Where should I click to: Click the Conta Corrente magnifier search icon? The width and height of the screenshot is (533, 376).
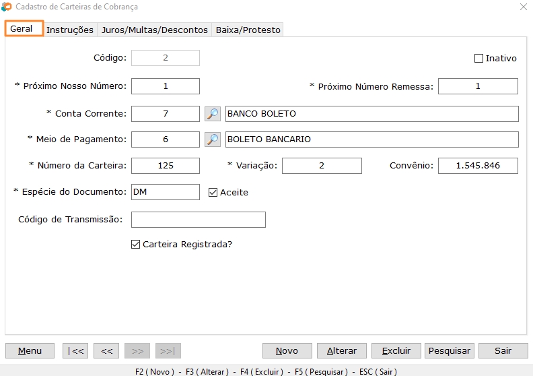[x=213, y=114]
